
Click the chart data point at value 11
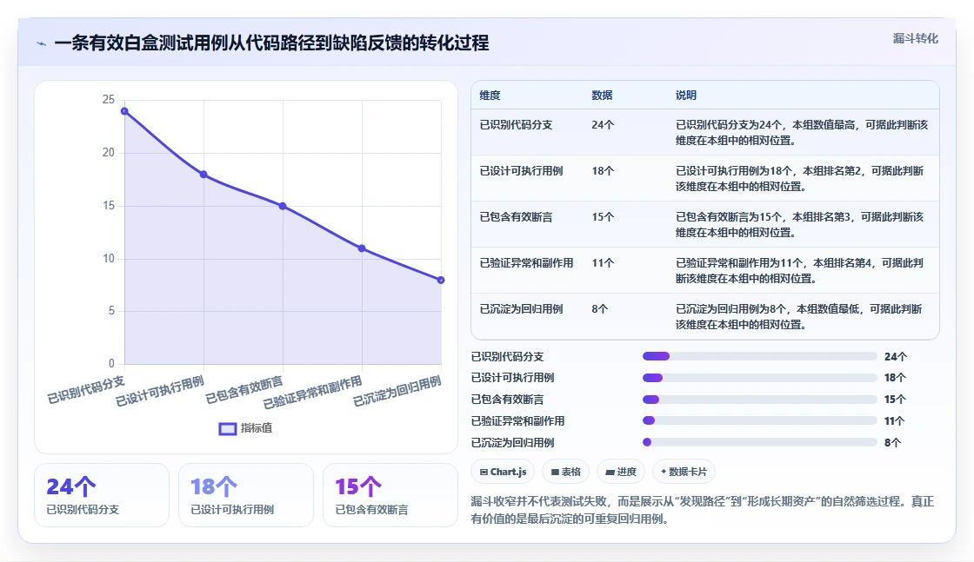[x=362, y=248]
